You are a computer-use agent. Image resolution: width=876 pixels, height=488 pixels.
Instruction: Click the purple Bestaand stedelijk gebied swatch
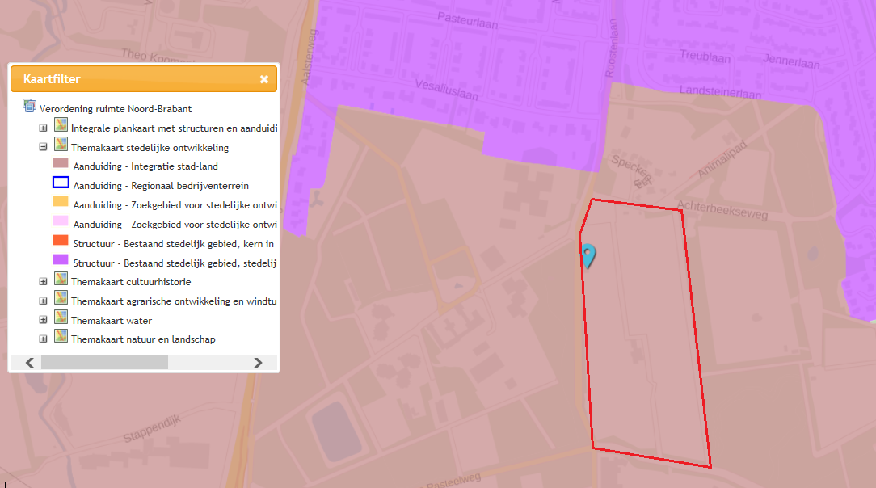coord(61,259)
